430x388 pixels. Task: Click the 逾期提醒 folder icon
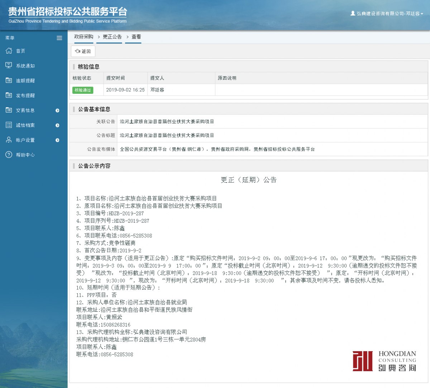pos(9,80)
